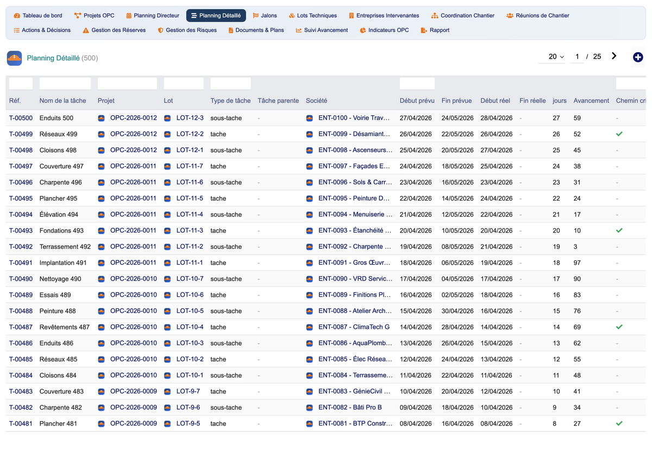This screenshot has height=456, width=652.
Task: Sort by Nom de la tâche column
Action: (x=63, y=101)
